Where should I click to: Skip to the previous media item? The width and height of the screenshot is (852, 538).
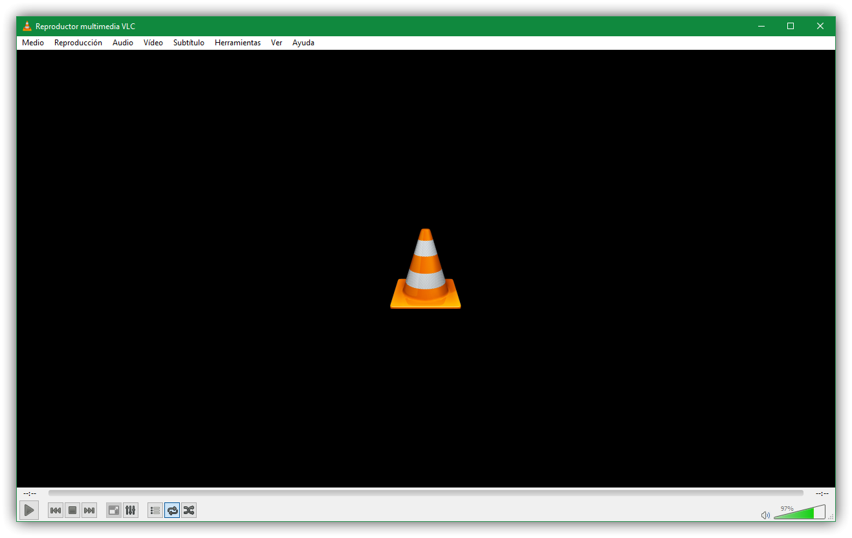pos(56,511)
